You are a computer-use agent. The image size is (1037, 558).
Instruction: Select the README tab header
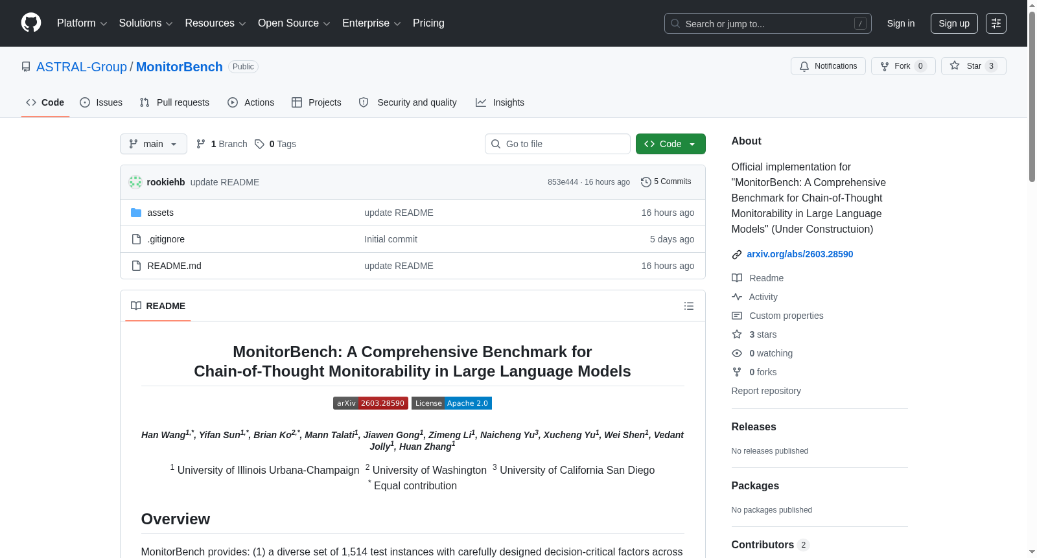(158, 306)
